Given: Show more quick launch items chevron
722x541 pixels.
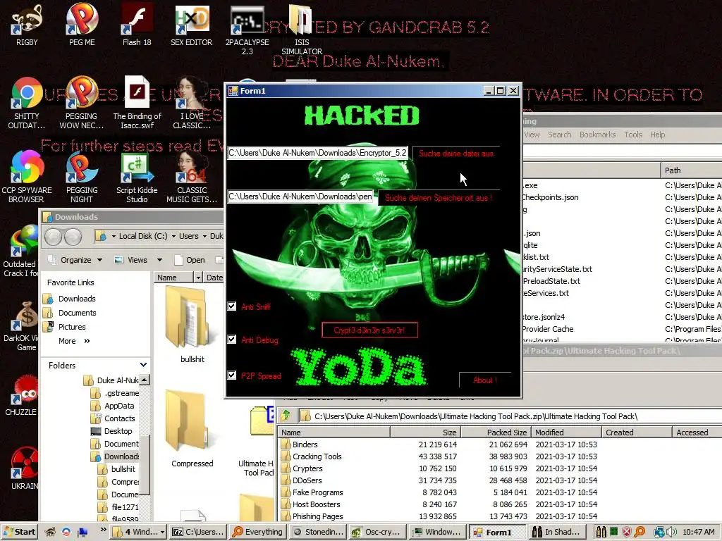Looking at the screenshot, I should point(103,530).
